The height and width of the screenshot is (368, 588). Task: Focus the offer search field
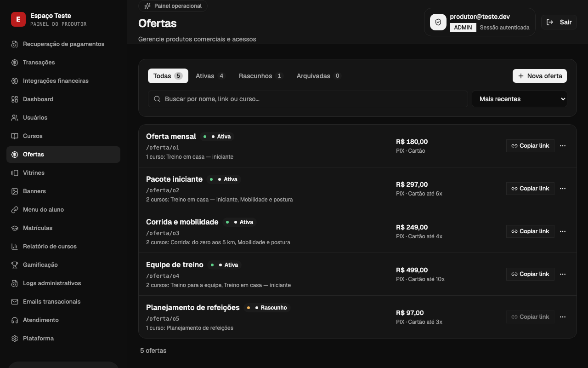point(308,99)
